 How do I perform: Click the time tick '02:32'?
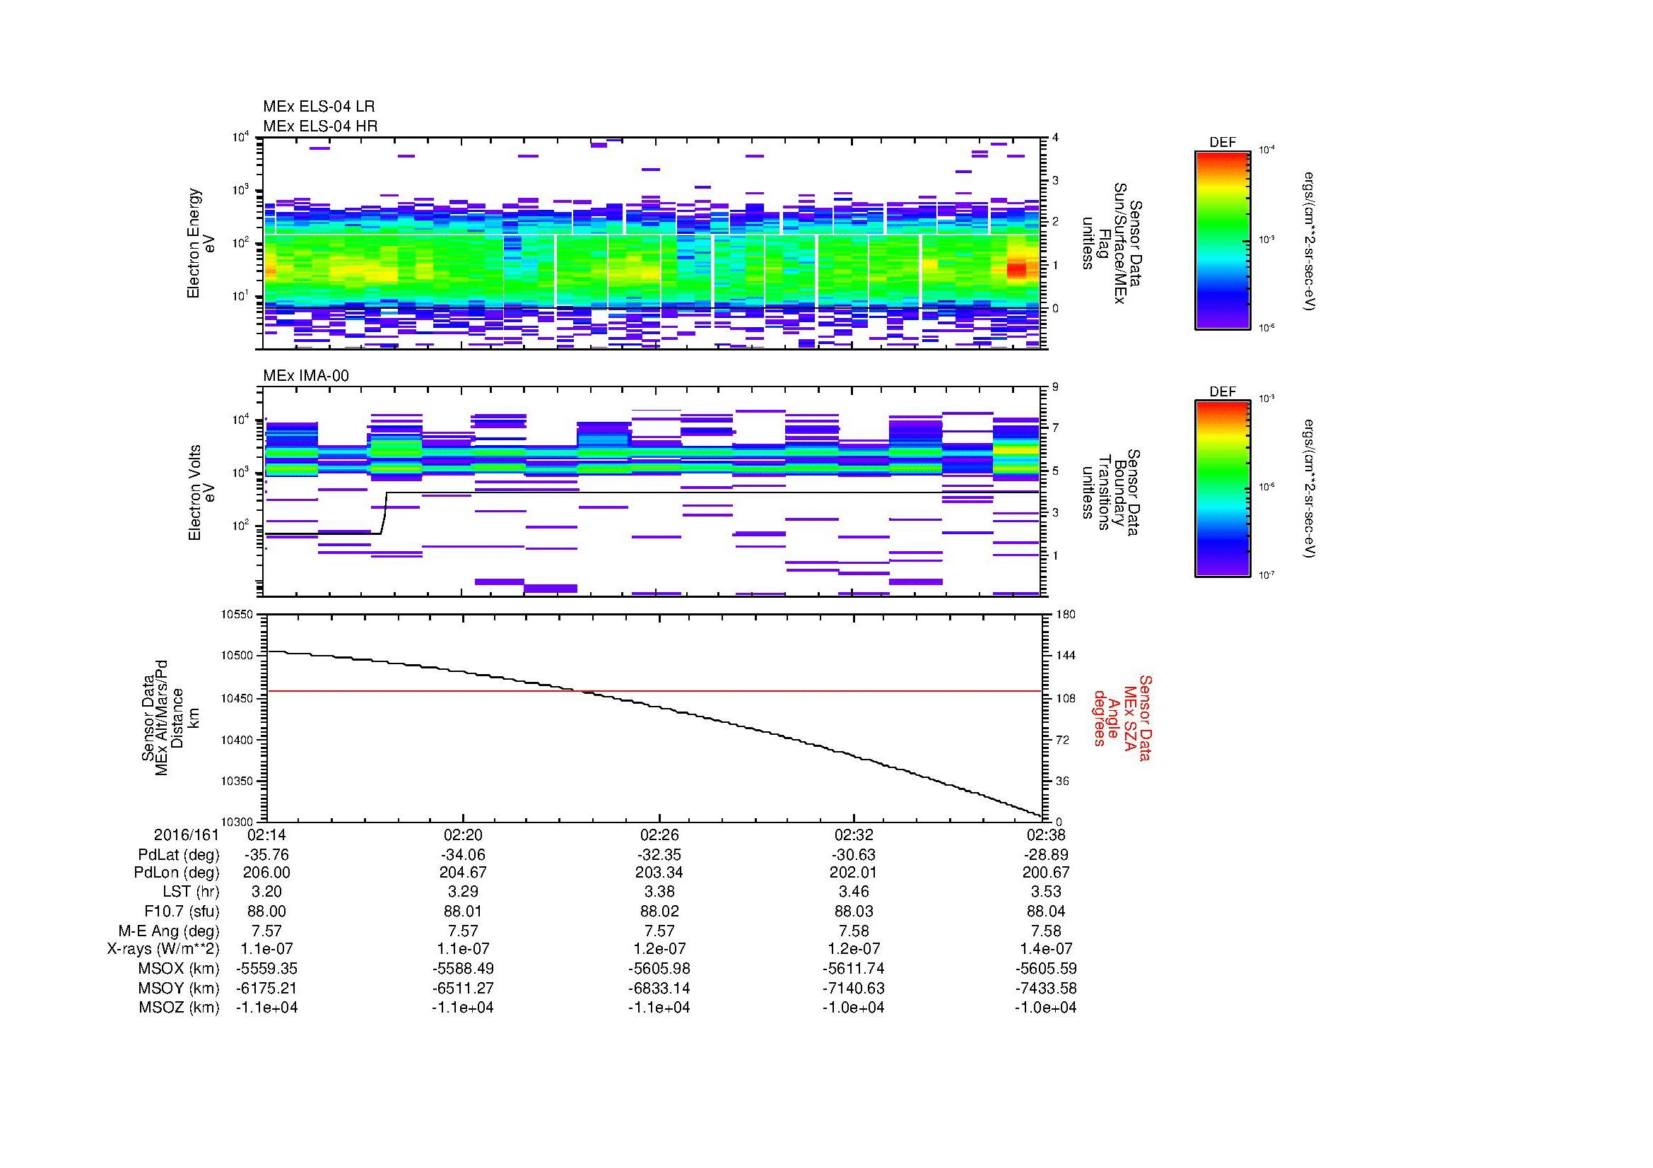(x=854, y=834)
